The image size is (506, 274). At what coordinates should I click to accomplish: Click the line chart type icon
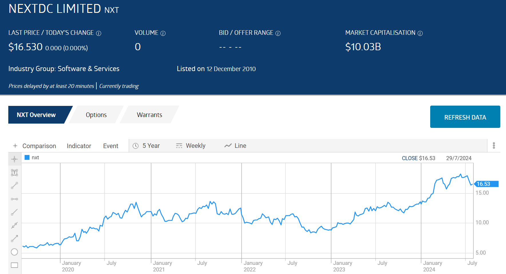click(228, 146)
